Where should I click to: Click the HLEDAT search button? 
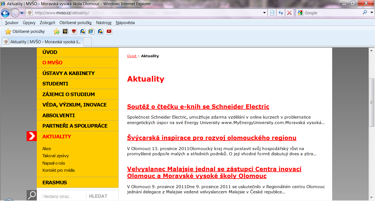[x=98, y=196]
